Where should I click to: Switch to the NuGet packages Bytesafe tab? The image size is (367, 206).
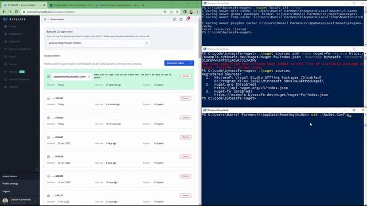[x=116, y=5]
